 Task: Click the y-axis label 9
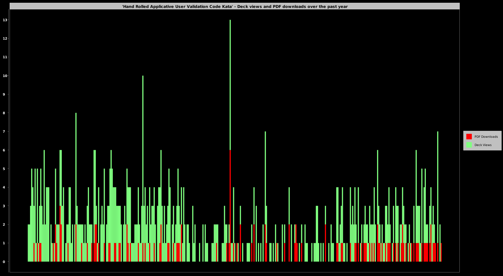[x=4, y=94]
